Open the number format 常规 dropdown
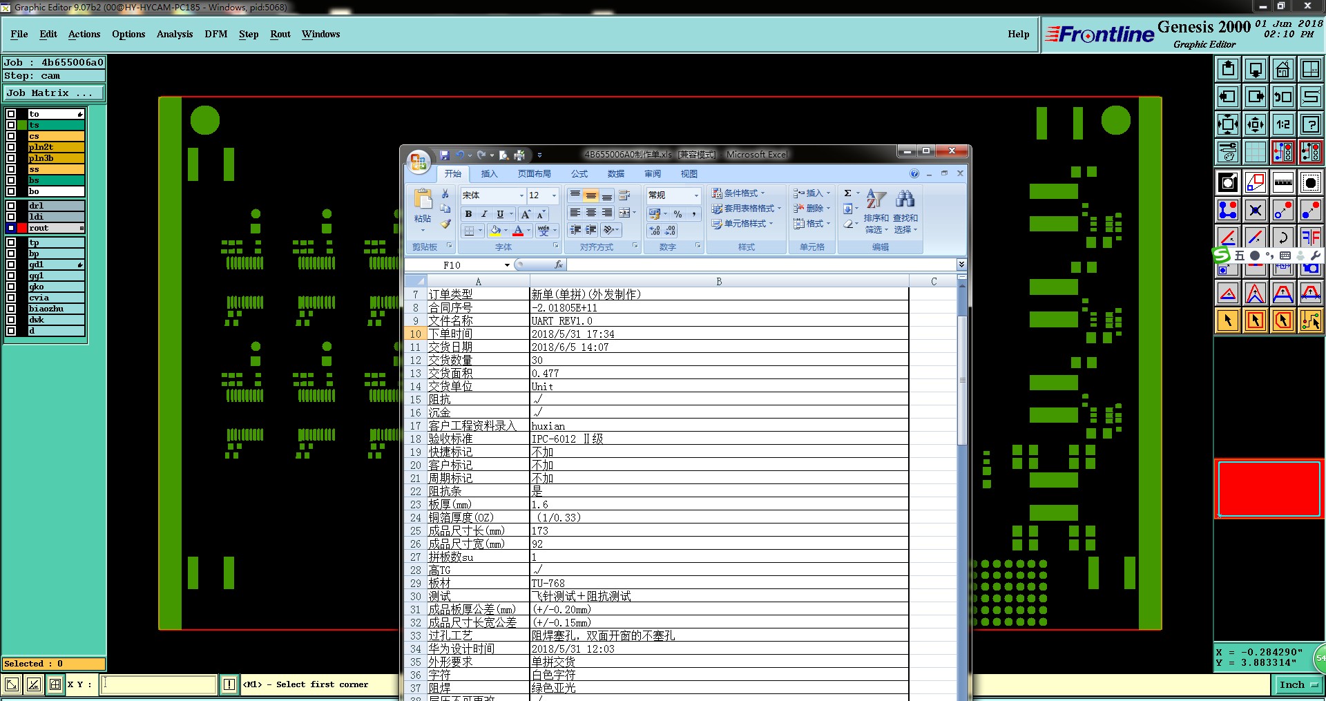Screen dimensions: 1326x701 pyautogui.click(x=696, y=195)
